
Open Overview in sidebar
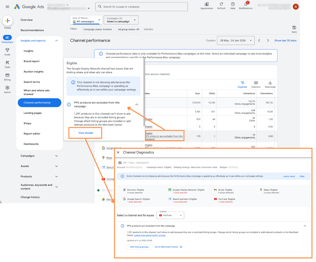(27, 20)
